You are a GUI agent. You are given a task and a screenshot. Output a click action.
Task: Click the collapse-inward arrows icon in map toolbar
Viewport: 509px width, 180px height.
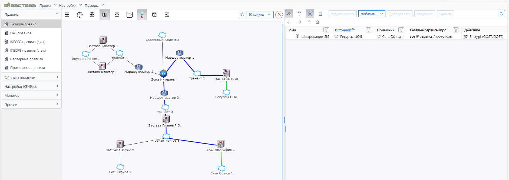pyautogui.click(x=92, y=15)
